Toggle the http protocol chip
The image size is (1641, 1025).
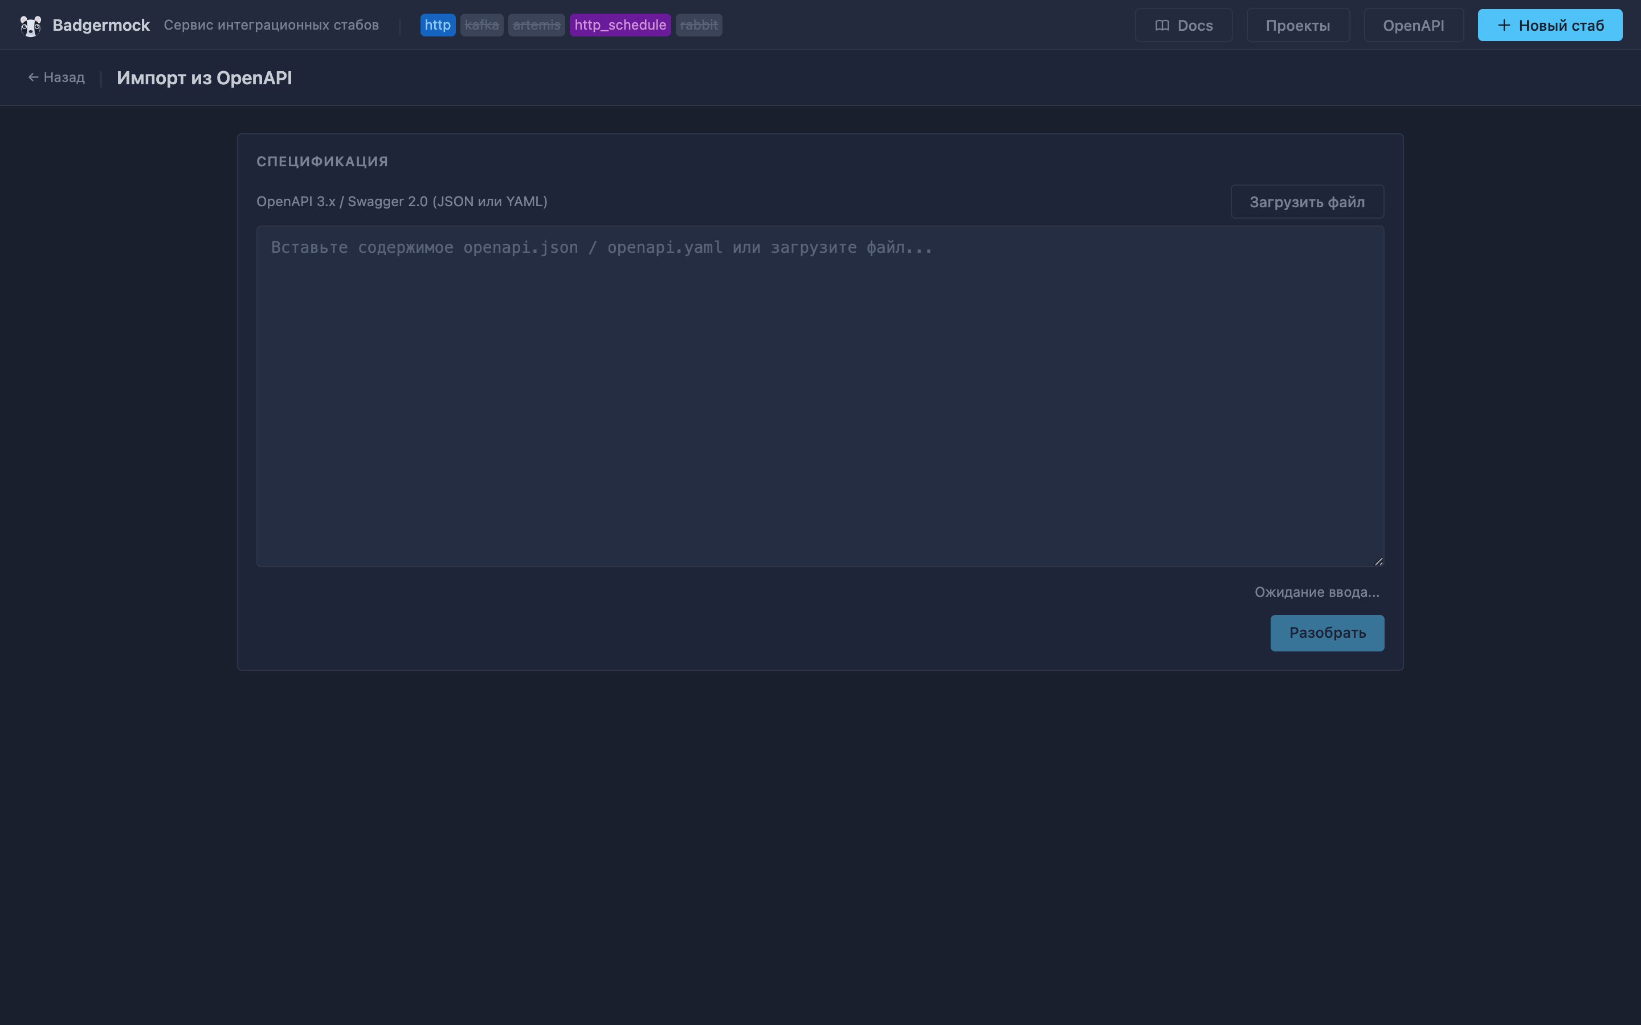coord(438,25)
